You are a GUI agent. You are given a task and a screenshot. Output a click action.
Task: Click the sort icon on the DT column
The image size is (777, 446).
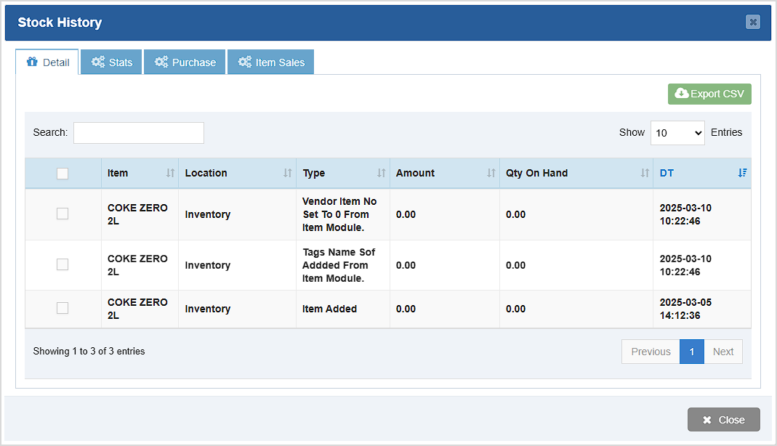click(742, 173)
